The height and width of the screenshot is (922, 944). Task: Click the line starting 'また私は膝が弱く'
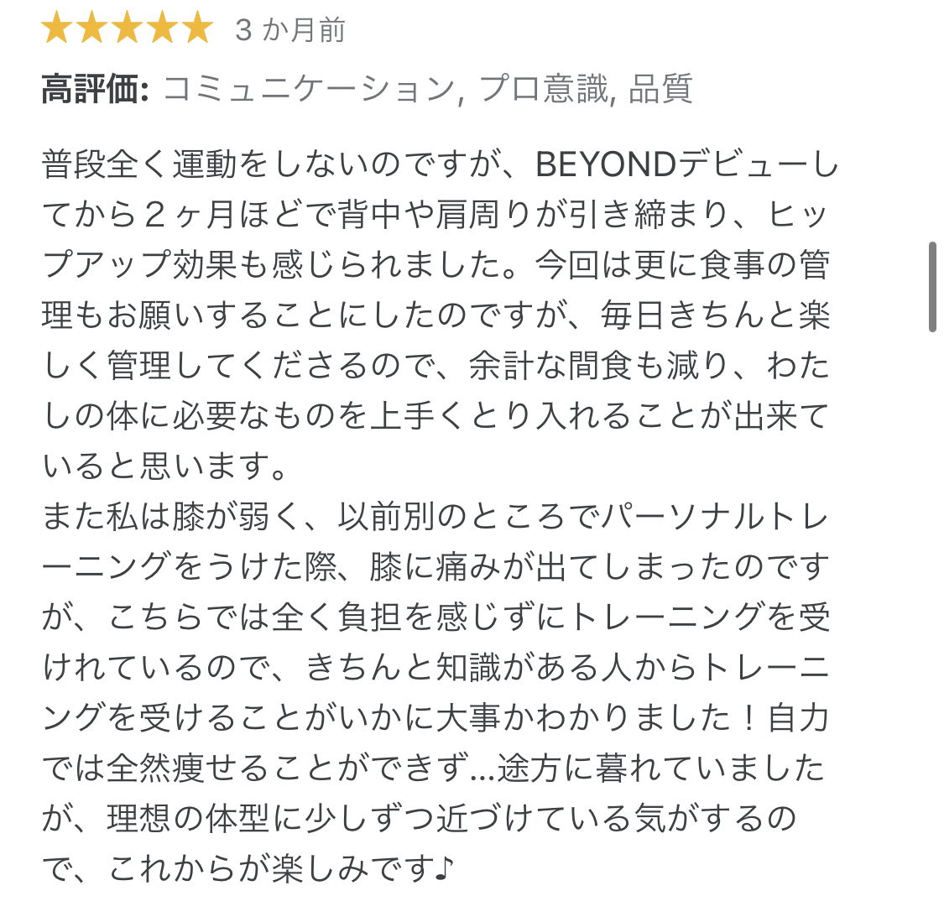(435, 516)
